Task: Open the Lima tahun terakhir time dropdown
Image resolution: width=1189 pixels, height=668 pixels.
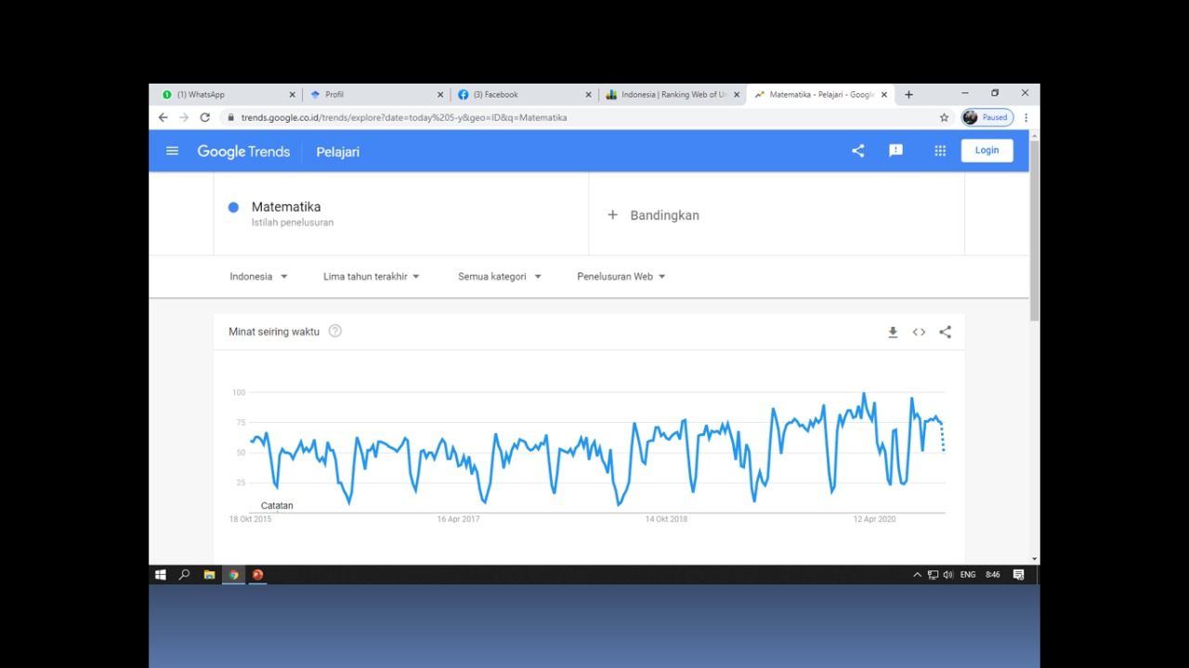Action: 372,276
